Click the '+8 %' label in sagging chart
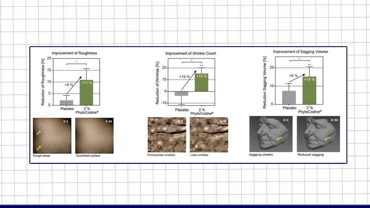The width and height of the screenshot is (370, 208). tap(293, 76)
